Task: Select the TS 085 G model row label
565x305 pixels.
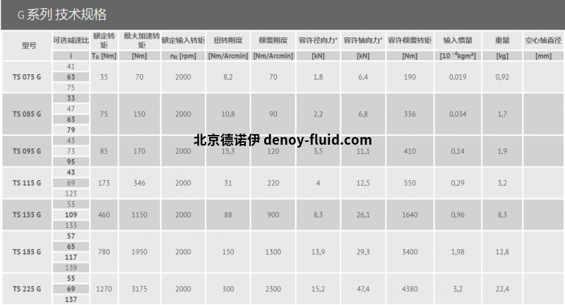Action: click(x=27, y=113)
